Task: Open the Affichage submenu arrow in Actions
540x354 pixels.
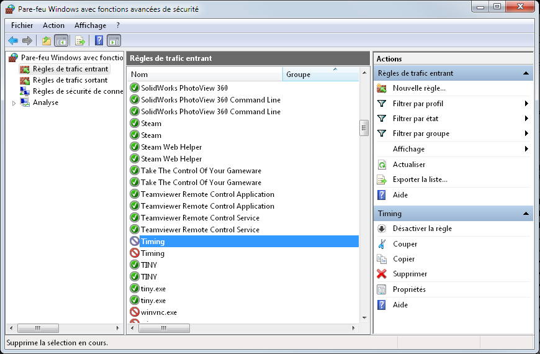Action: (x=526, y=149)
